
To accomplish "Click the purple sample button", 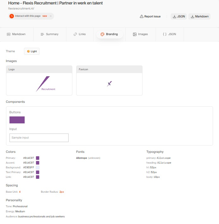I will (17, 120).
